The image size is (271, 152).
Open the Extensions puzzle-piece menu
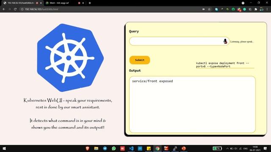pos(256,9)
